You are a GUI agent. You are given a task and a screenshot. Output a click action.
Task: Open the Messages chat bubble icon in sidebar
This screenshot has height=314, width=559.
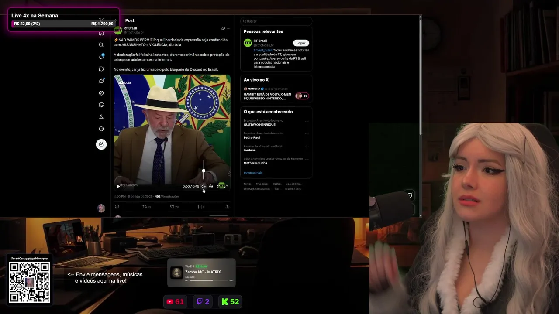[x=101, y=69]
